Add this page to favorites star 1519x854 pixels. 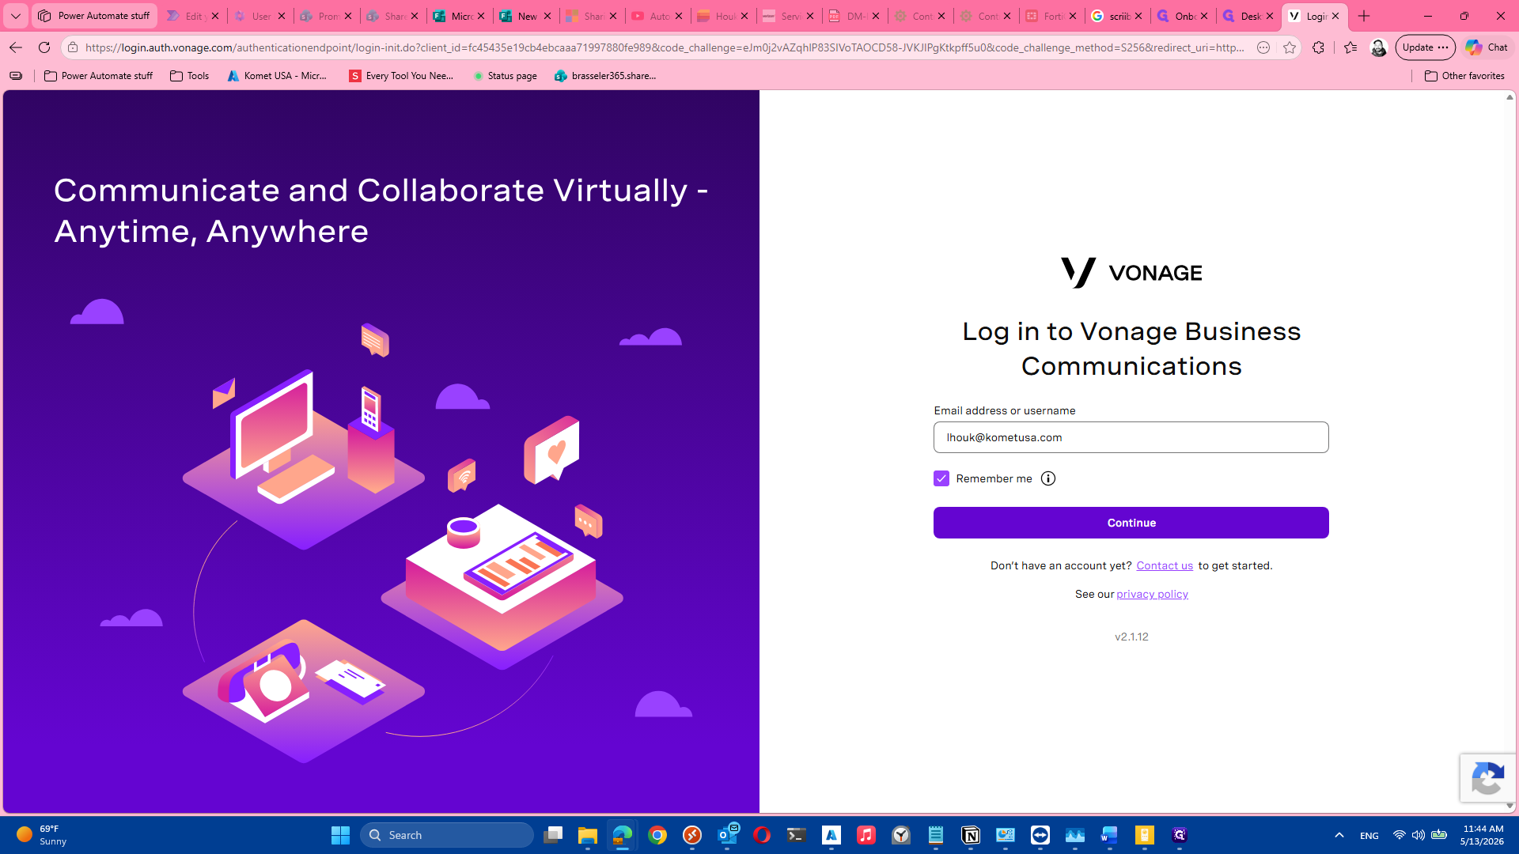pyautogui.click(x=1290, y=47)
